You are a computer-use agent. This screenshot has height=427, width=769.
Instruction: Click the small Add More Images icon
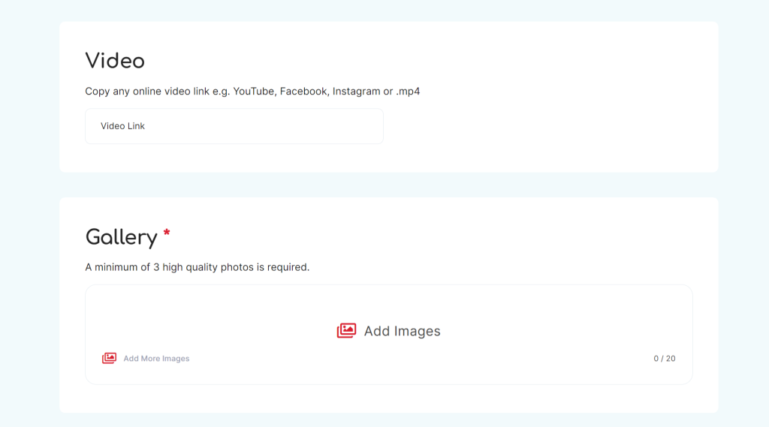click(109, 359)
